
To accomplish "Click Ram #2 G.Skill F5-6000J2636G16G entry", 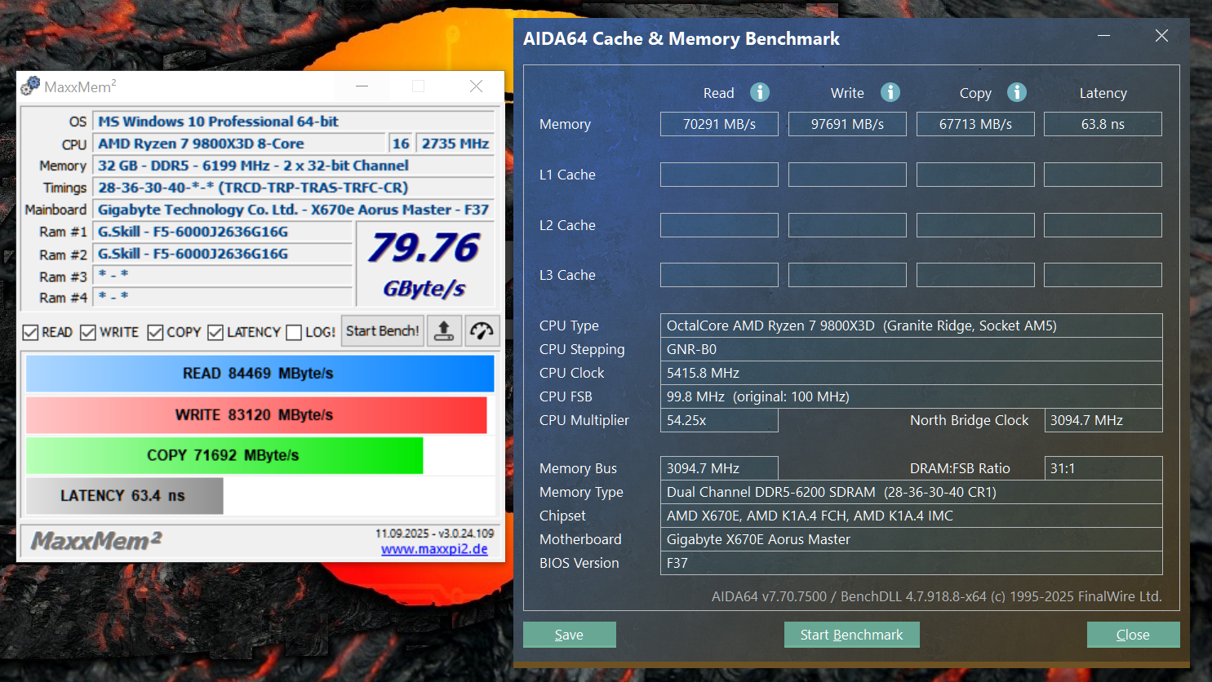I will [223, 254].
